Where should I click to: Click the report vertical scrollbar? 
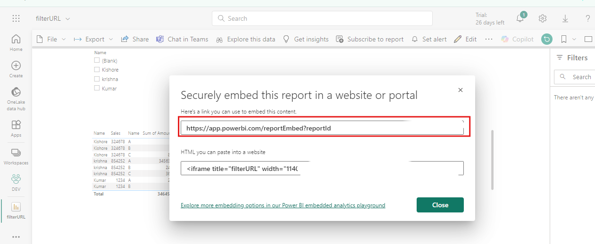click(x=492, y=160)
